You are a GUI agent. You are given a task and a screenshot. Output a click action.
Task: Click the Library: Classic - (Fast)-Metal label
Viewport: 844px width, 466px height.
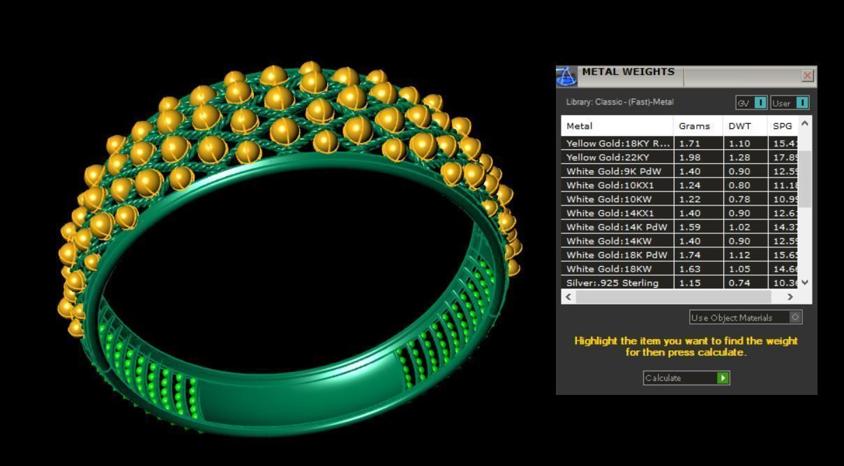[620, 102]
